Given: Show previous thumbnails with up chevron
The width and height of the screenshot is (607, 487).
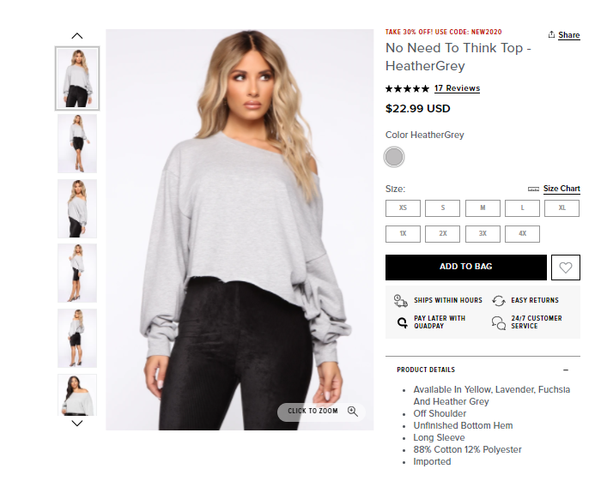Looking at the screenshot, I should [77, 36].
